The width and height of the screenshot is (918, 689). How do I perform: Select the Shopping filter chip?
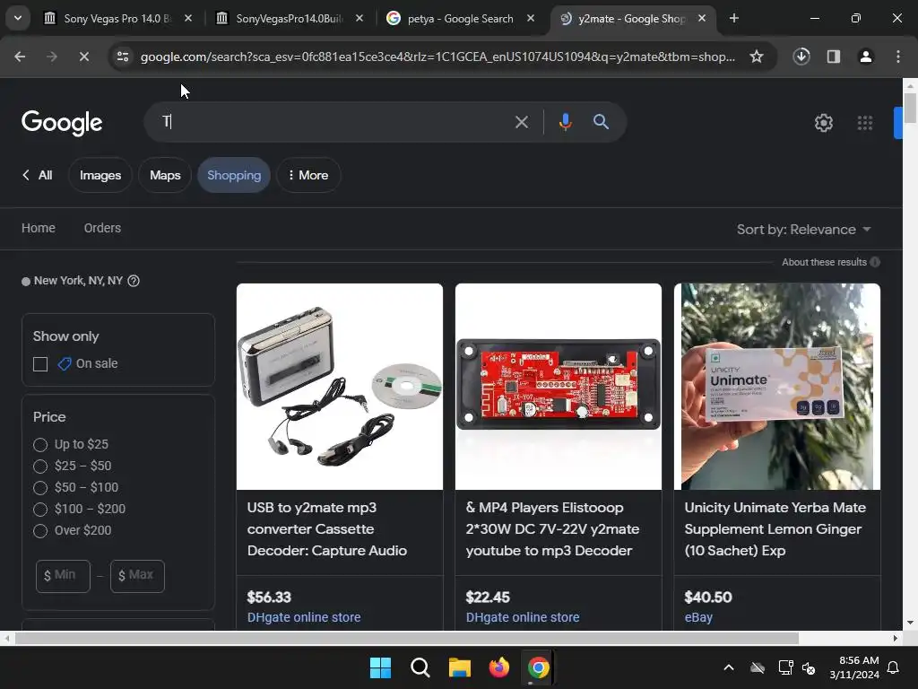234,175
